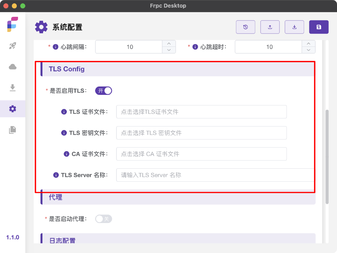The height and width of the screenshot is (253, 337).
Task: Click the vertical scrollbar on settings panel
Action: pyautogui.click(x=327, y=156)
